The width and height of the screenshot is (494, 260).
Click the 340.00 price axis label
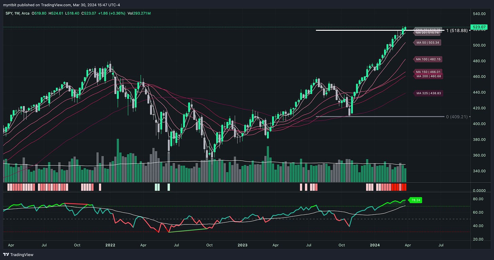click(x=480, y=171)
